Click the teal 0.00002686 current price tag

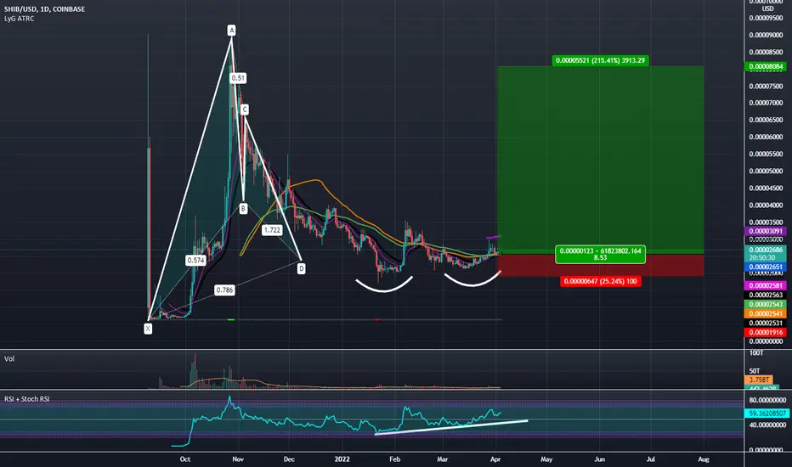766,250
